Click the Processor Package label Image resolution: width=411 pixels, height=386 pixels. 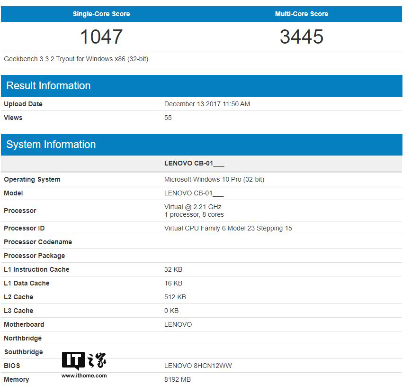[35, 256]
